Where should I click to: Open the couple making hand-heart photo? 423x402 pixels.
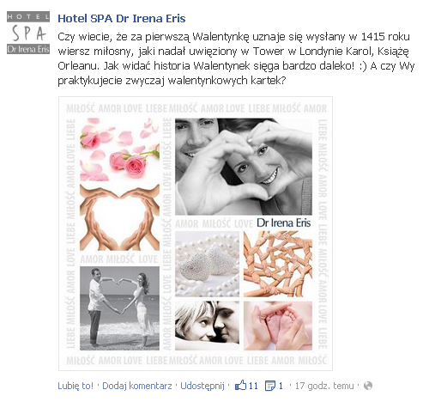244,167
